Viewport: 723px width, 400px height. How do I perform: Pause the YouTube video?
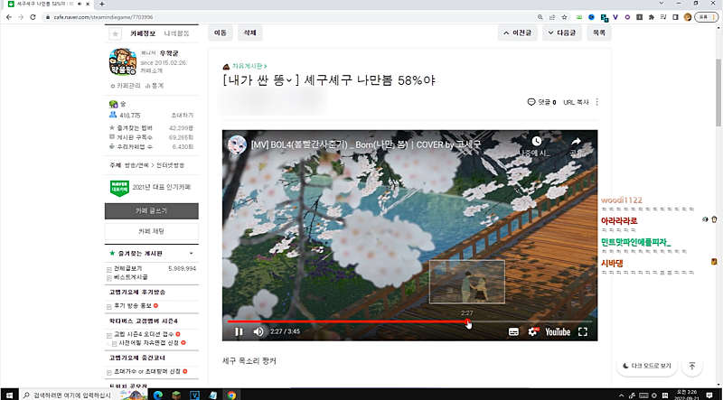coord(239,331)
